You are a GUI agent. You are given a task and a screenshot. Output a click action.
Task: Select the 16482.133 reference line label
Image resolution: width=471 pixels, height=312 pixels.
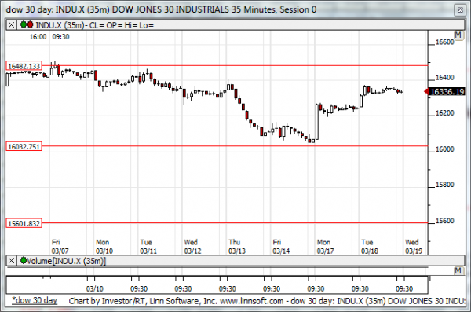pos(24,66)
